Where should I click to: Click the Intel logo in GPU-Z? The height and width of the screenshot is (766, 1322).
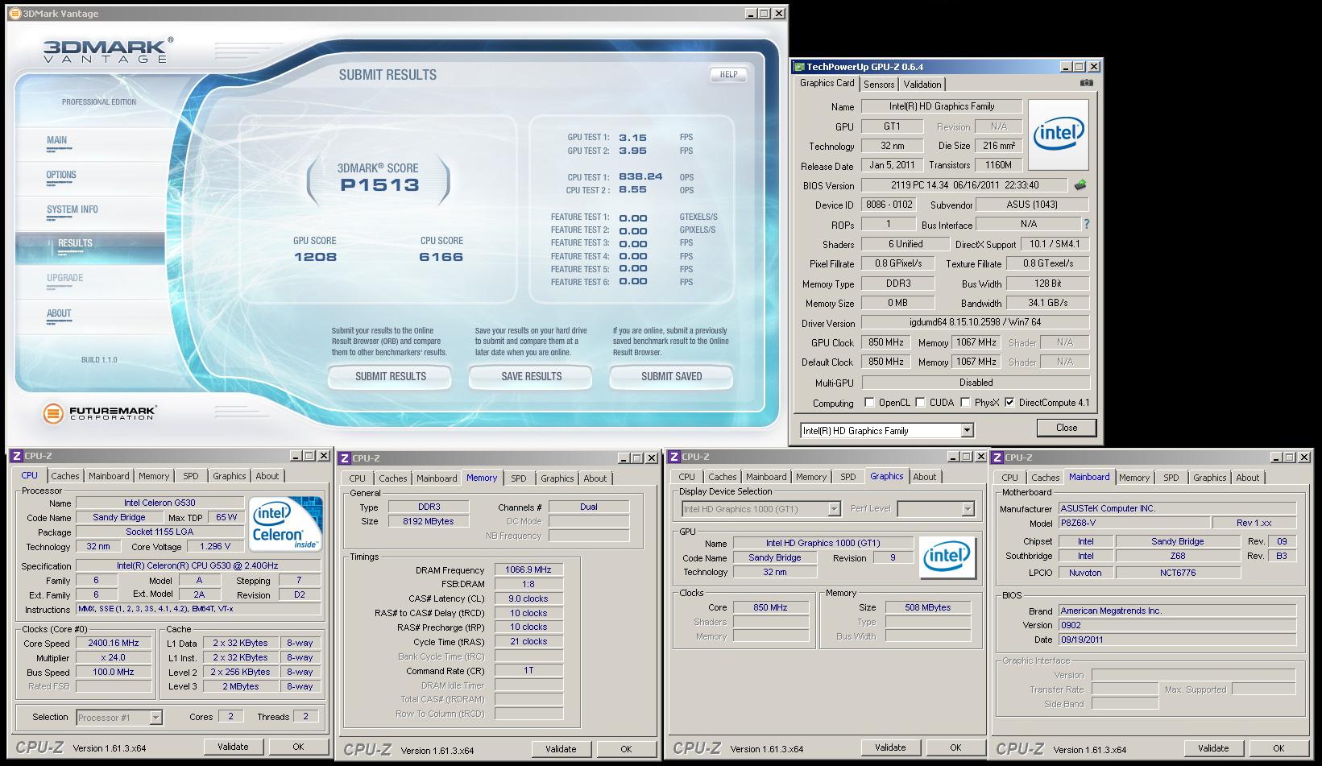(1058, 135)
